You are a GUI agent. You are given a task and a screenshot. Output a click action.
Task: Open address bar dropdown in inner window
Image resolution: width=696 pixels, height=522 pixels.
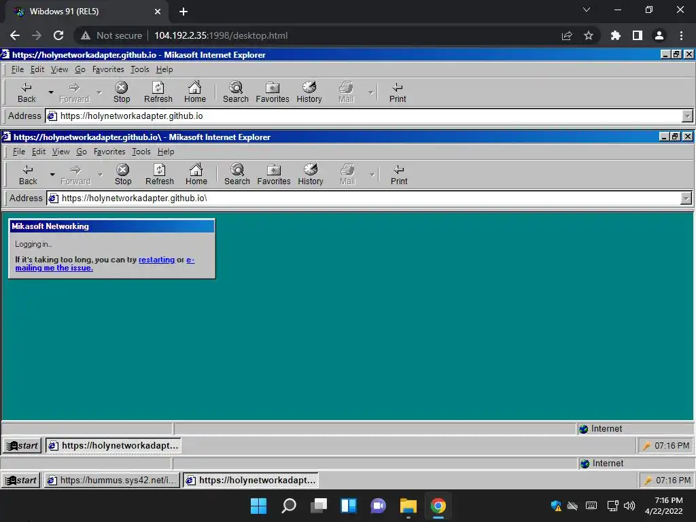(x=686, y=198)
